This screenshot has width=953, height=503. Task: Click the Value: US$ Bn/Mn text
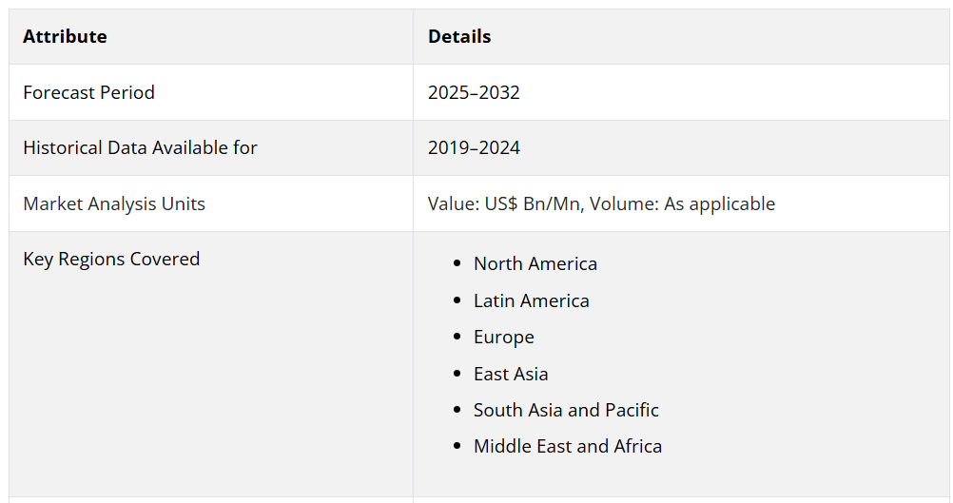click(504, 203)
